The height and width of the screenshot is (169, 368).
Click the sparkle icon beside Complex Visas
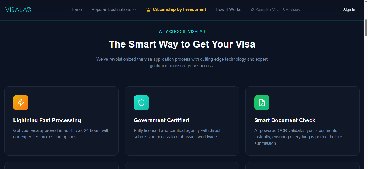[252, 10]
